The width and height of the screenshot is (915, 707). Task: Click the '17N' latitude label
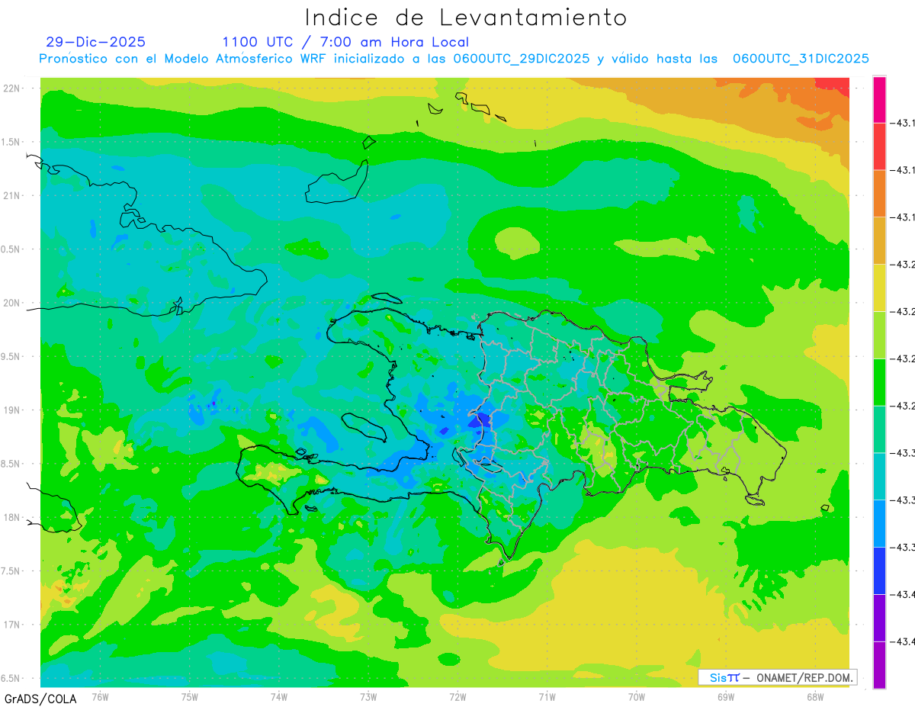pos(11,625)
